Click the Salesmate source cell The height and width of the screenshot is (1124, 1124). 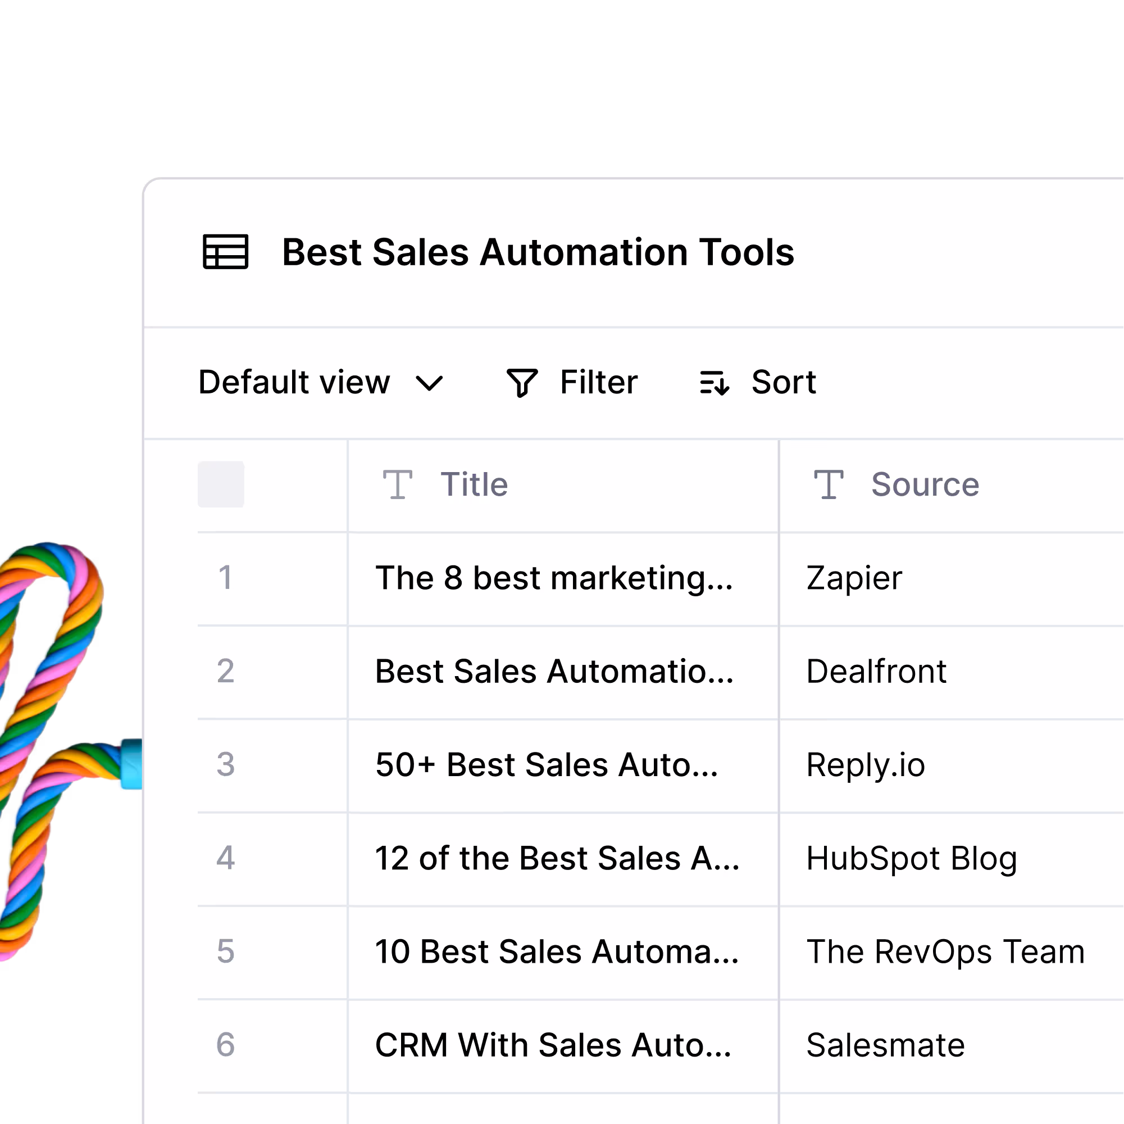952,1046
